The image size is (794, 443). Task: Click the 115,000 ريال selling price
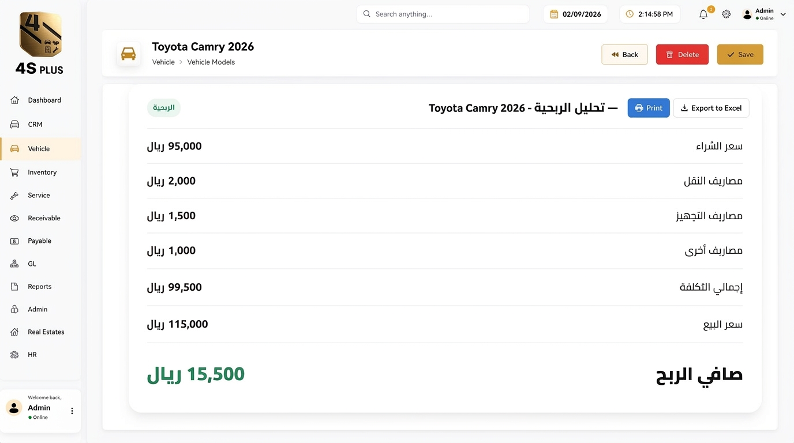click(177, 324)
